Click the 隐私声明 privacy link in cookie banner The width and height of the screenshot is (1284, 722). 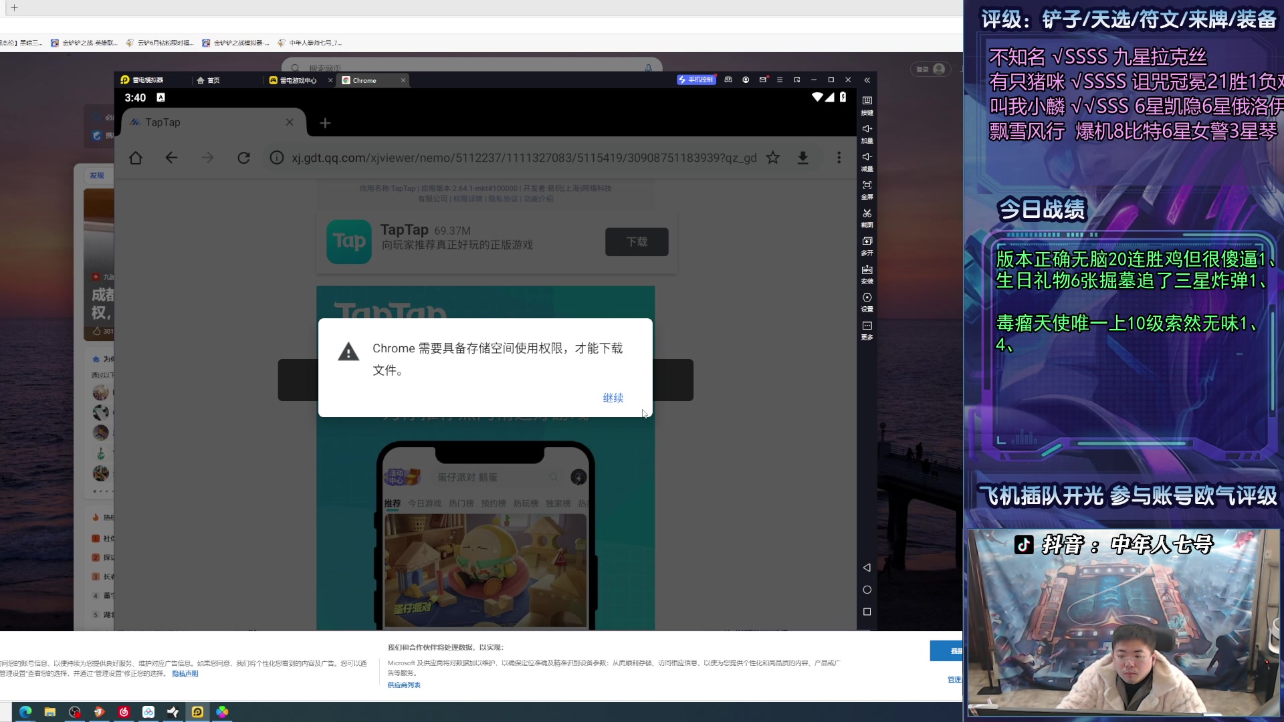coord(185,674)
